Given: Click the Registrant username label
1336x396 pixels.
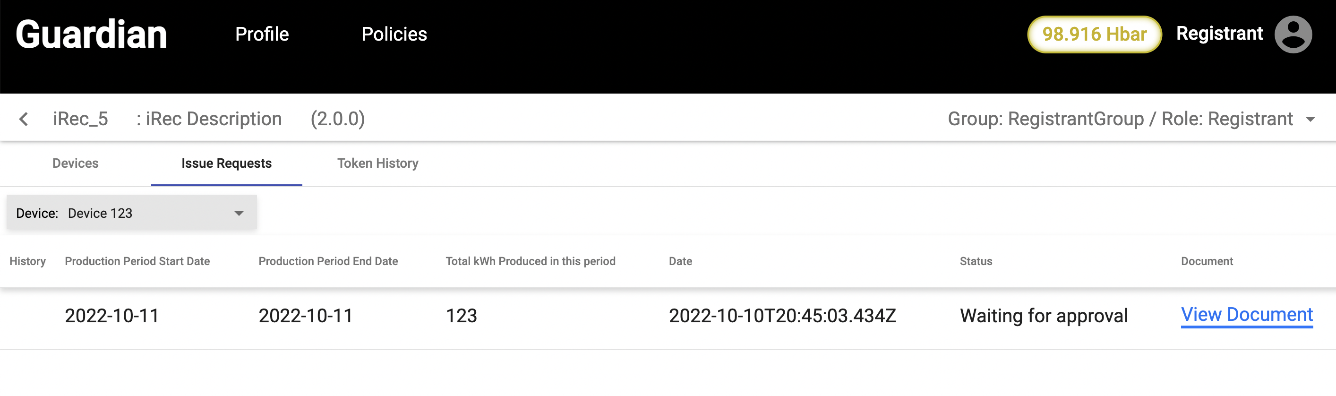Looking at the screenshot, I should pyautogui.click(x=1219, y=33).
